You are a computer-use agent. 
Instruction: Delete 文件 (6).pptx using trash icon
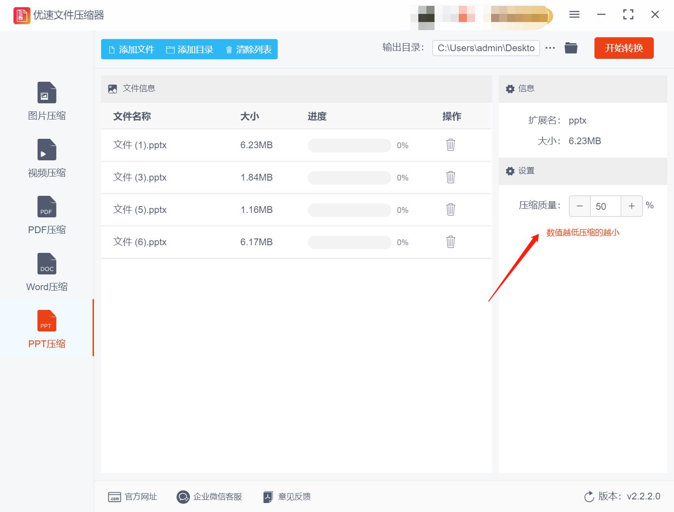tap(450, 242)
